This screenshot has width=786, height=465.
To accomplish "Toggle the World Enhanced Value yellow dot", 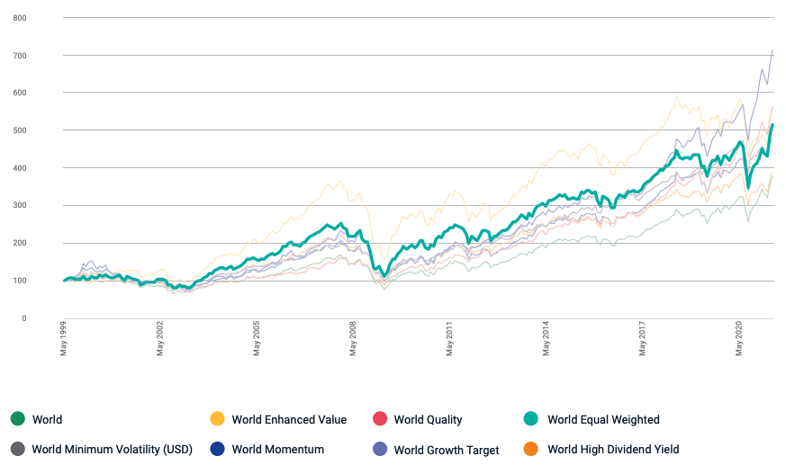I will 217,419.
